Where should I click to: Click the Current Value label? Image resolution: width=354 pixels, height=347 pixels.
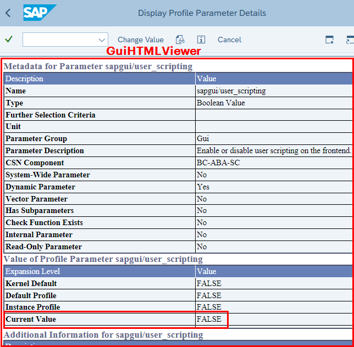[x=31, y=319]
